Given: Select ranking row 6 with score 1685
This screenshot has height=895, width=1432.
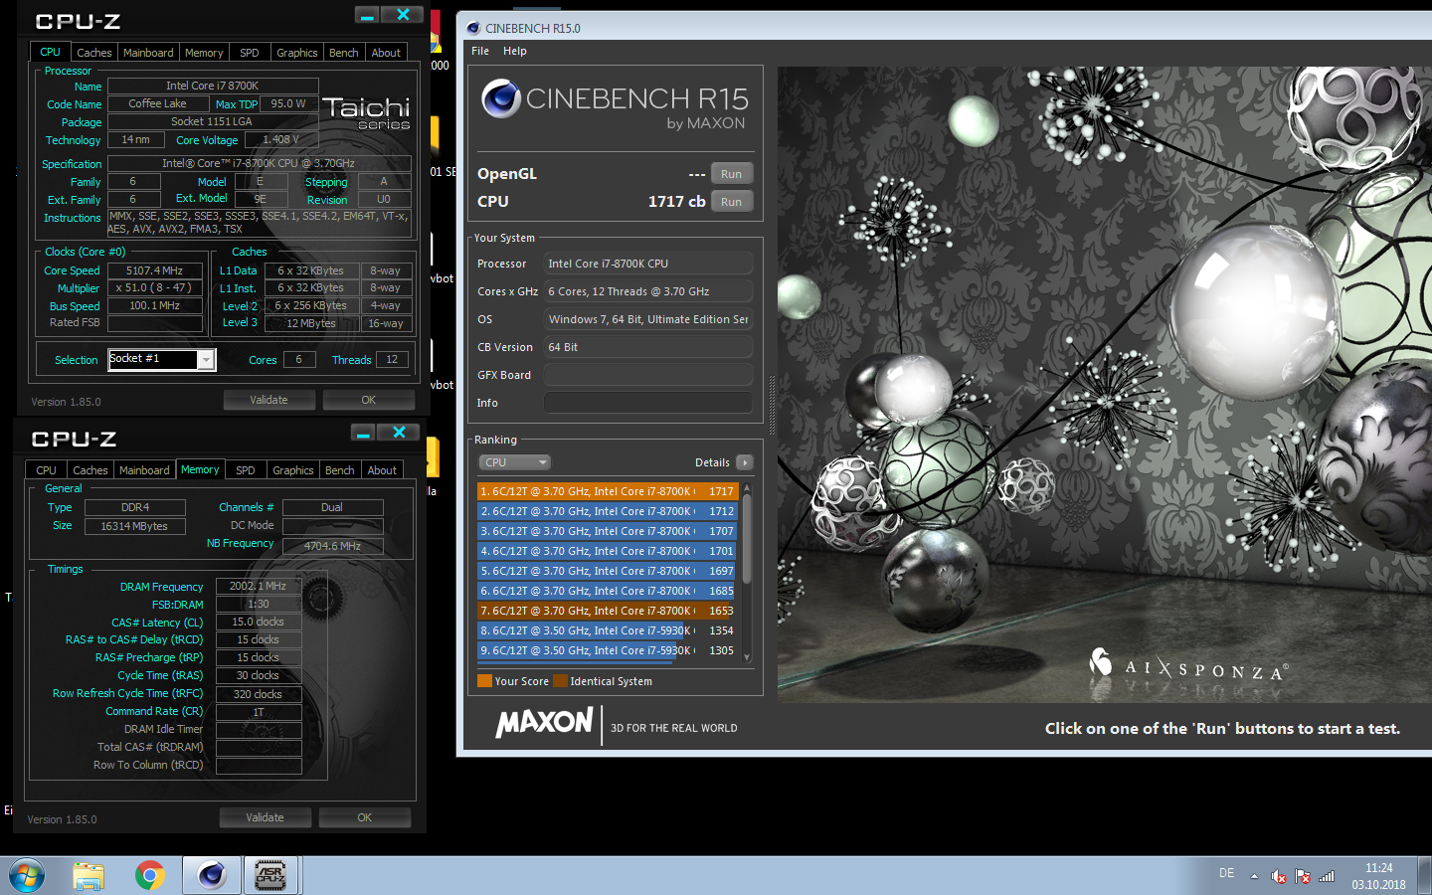Looking at the screenshot, I should tap(607, 591).
